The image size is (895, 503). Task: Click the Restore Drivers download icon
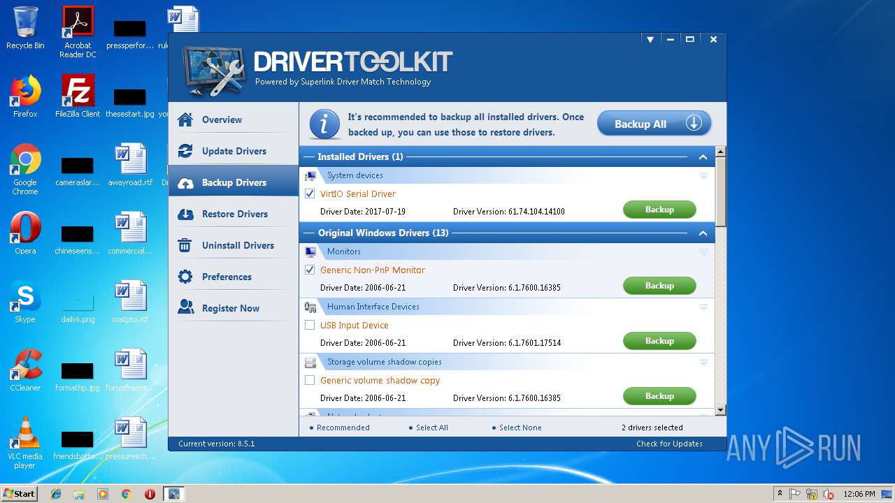pos(185,214)
